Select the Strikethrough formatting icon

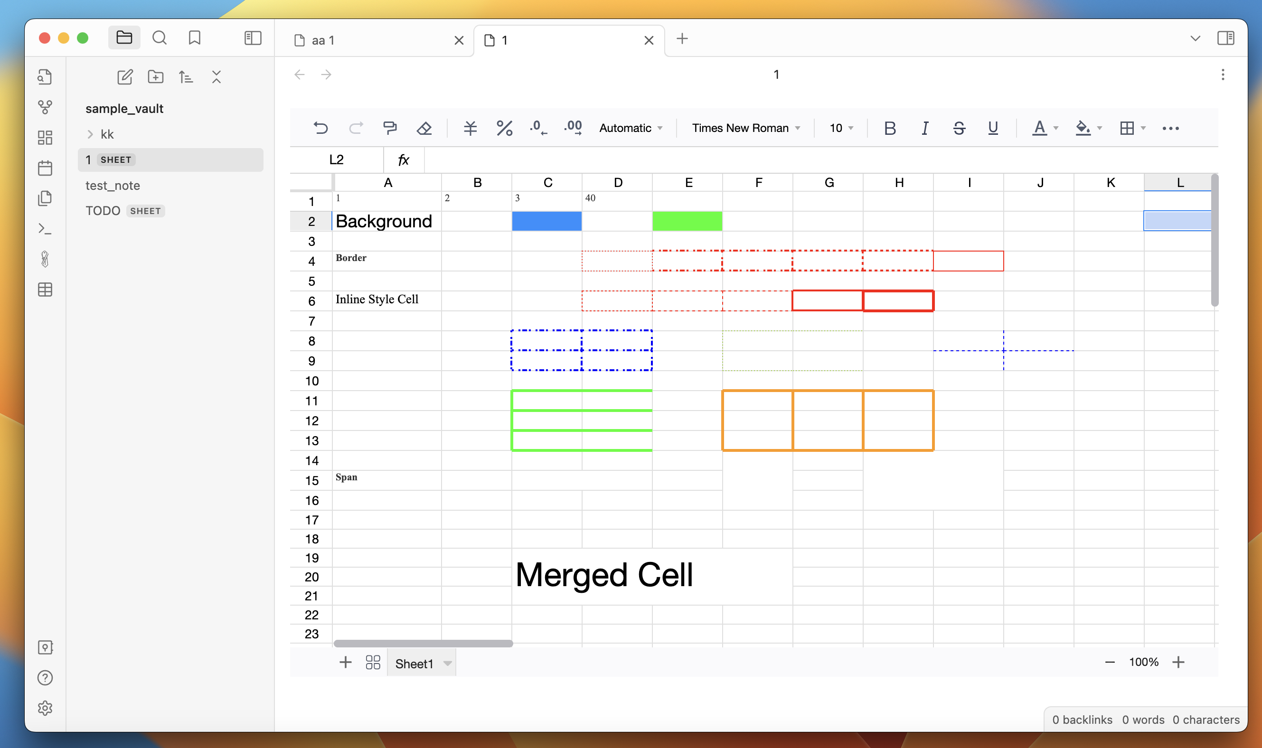pos(957,128)
